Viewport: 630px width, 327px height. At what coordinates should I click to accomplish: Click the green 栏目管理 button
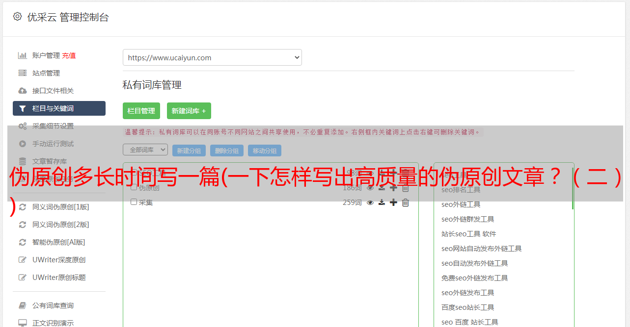[x=141, y=111]
